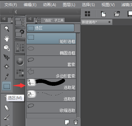Viewport: 132px width, 126px height.
Task: Open the Color Set palette icon
Action: [20, 73]
